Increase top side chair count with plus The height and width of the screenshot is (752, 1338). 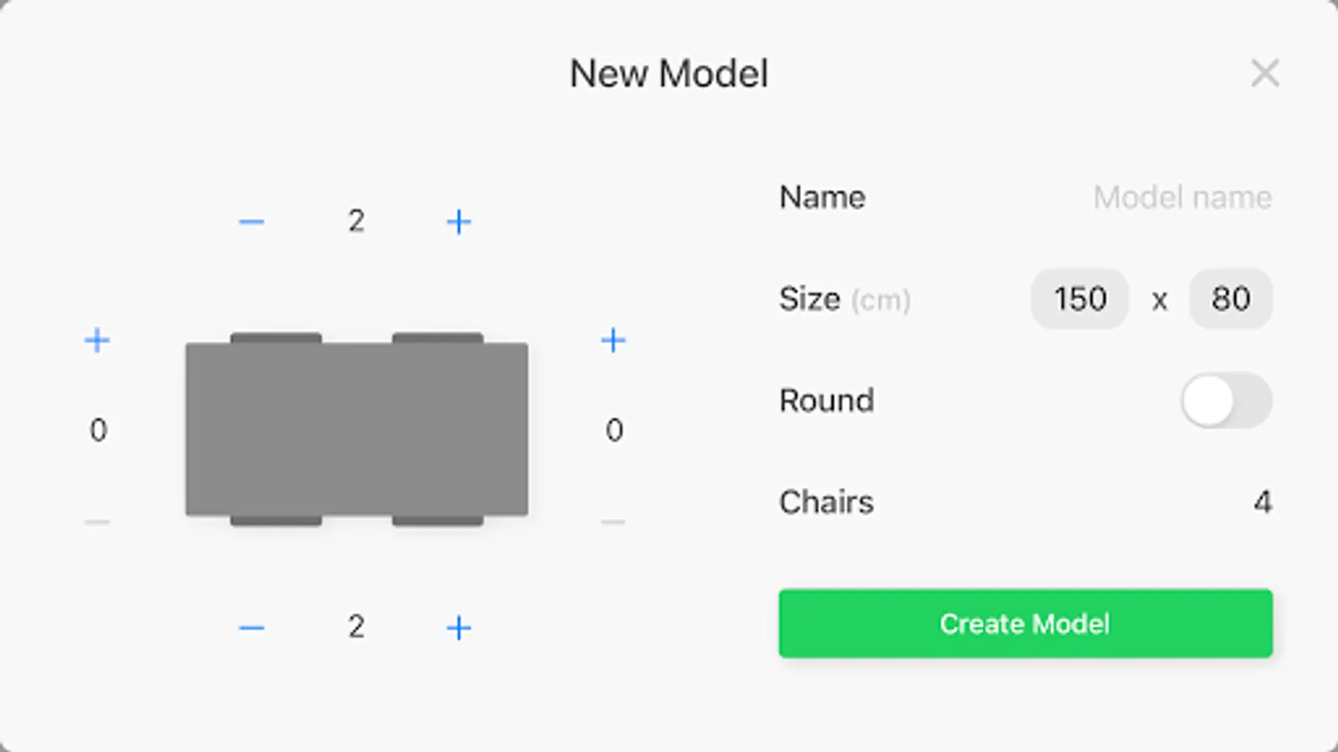pos(458,221)
